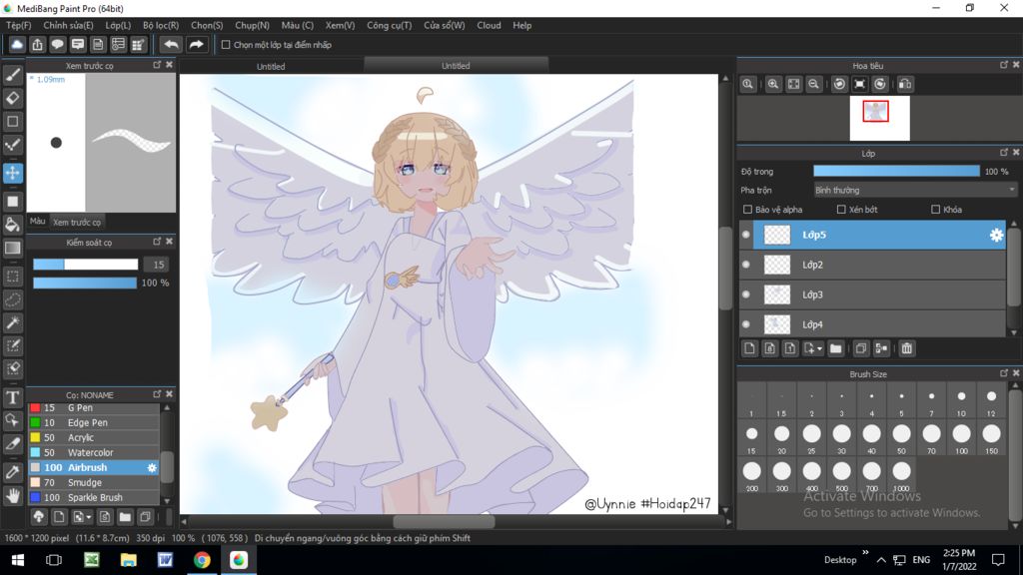Image resolution: width=1023 pixels, height=575 pixels.
Task: Zoom out using Navigator magnifier minus
Action: [x=813, y=84]
